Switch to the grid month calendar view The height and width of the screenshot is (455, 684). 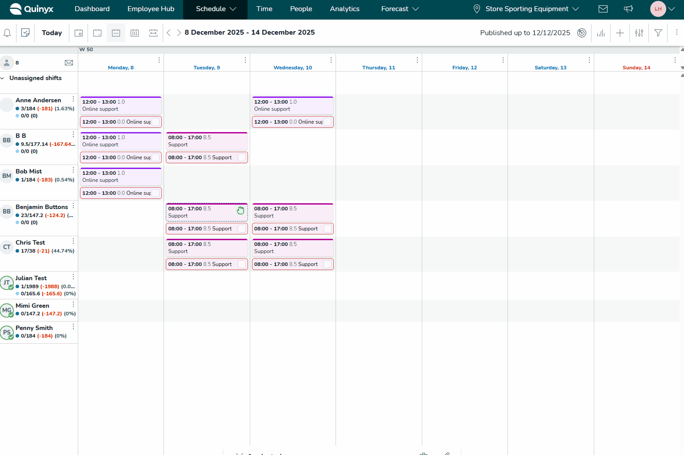pyautogui.click(x=135, y=33)
